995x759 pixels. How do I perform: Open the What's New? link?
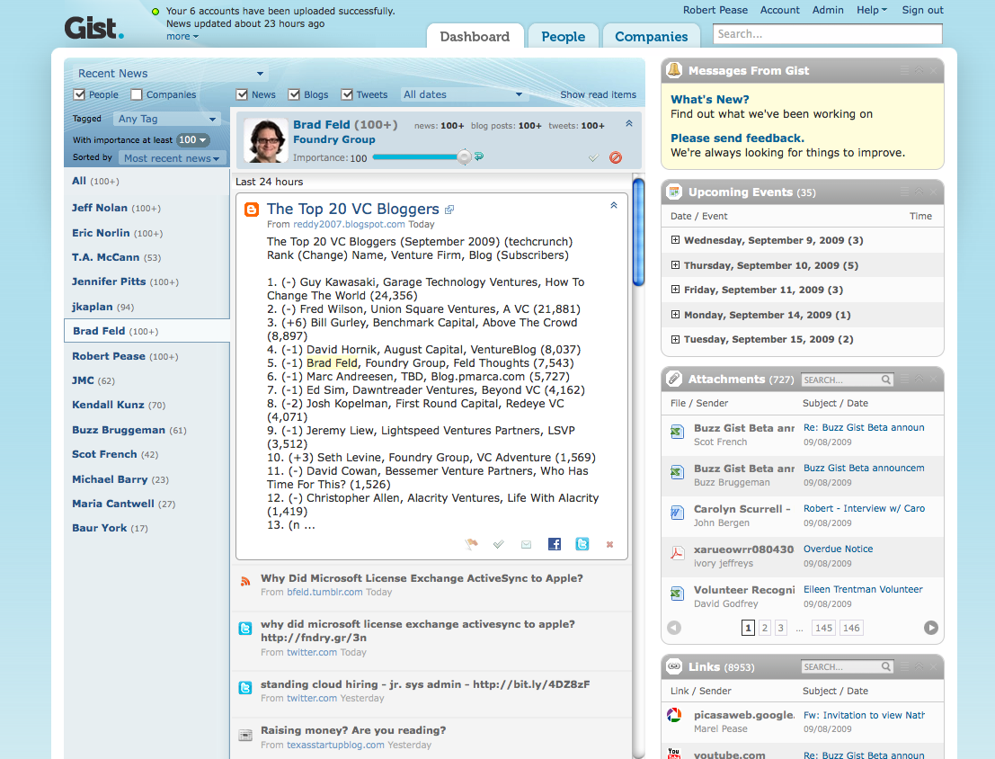709,100
